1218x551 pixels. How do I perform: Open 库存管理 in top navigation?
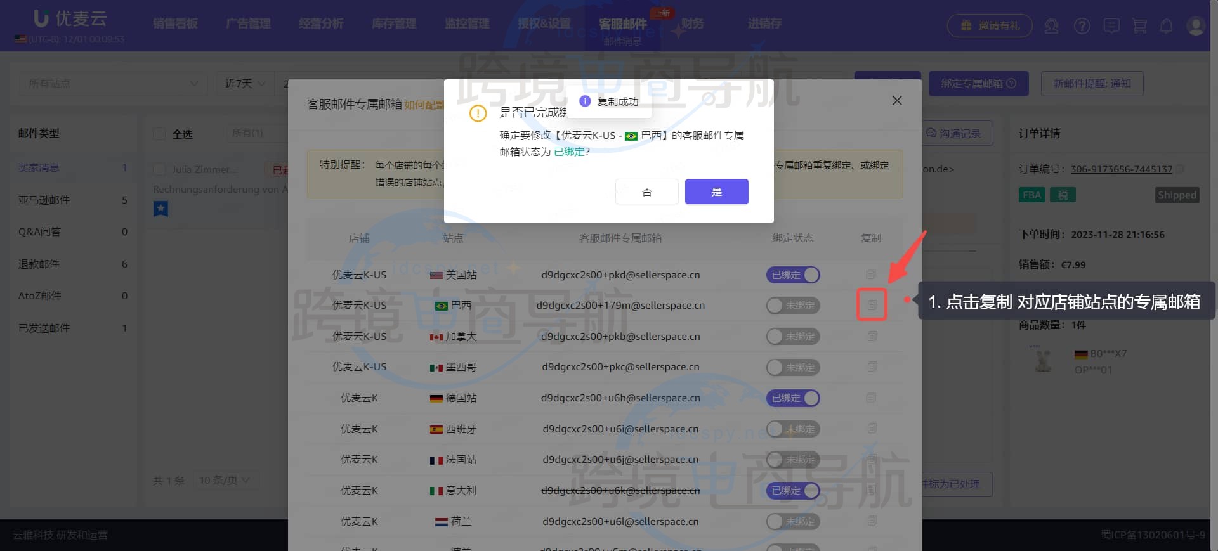(x=394, y=23)
